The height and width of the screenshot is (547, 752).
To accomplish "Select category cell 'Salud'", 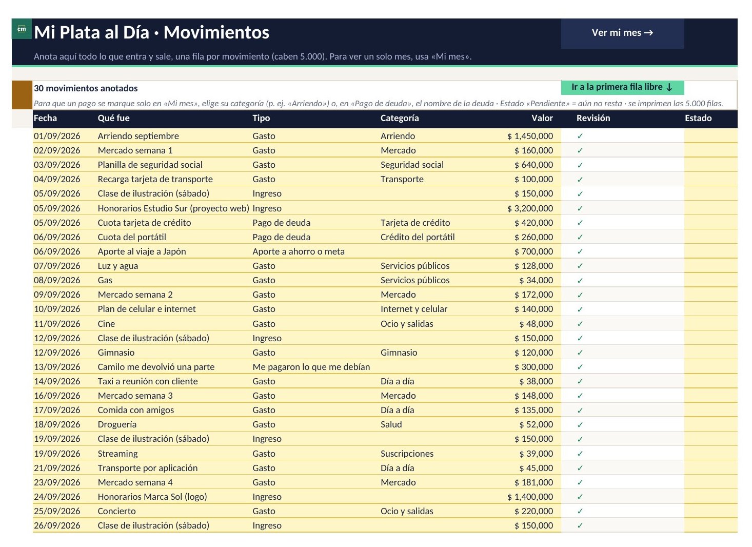I will [x=391, y=424].
